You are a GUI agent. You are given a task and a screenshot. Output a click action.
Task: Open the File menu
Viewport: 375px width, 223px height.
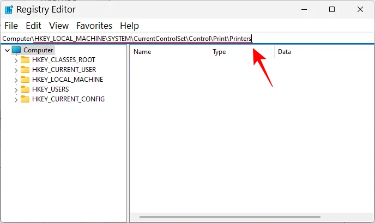11,26
